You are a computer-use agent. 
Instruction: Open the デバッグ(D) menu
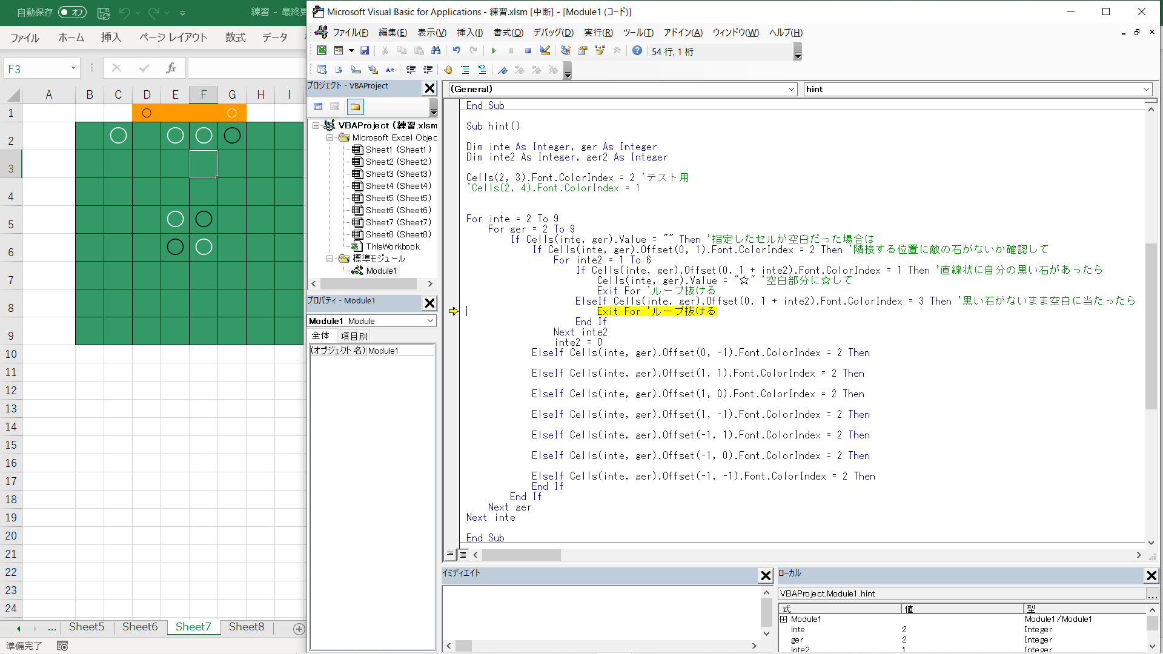[552, 33]
